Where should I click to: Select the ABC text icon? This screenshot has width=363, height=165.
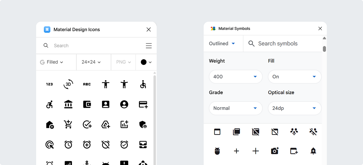point(87,84)
